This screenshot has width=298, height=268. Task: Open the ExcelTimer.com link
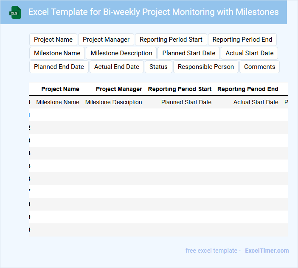267,251
